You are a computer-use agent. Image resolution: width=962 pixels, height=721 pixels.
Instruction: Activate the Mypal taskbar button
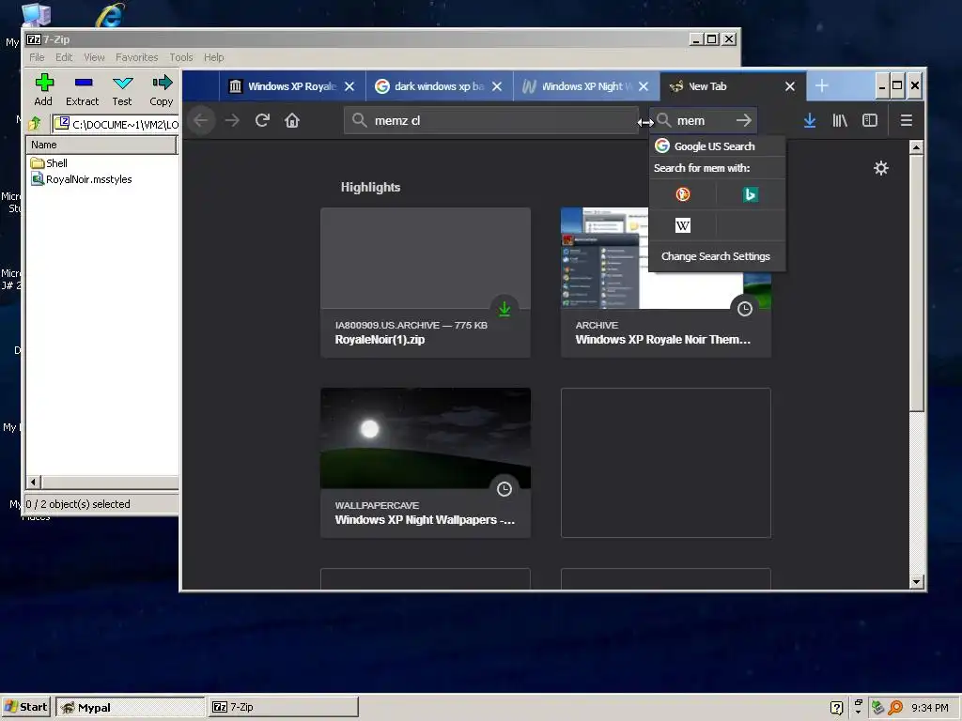(130, 707)
